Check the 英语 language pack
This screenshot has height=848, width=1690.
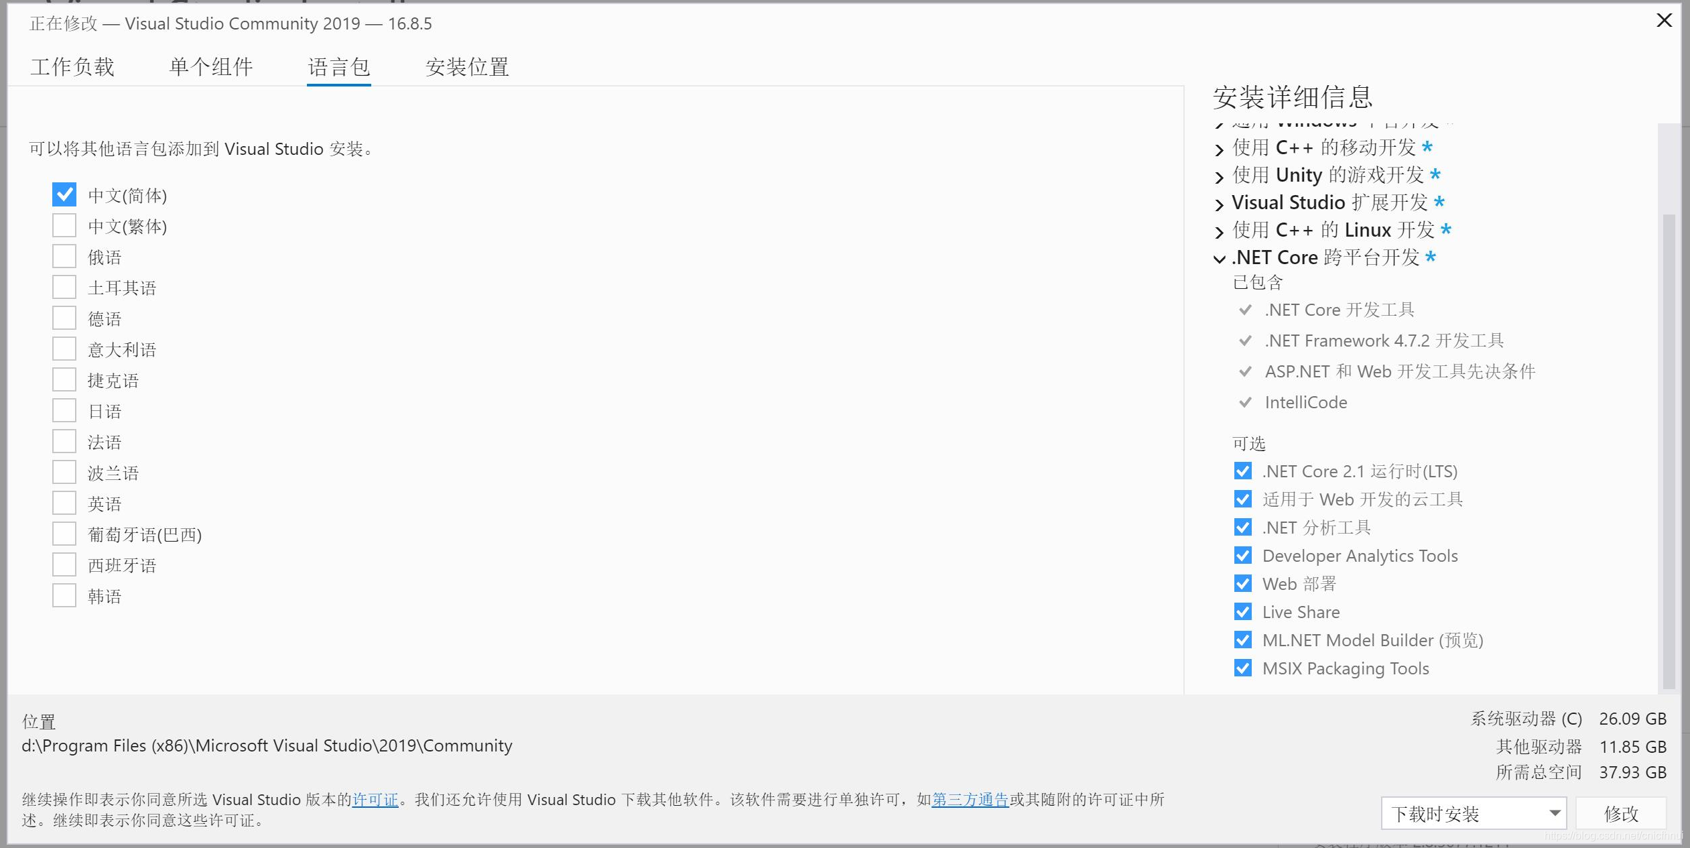[64, 502]
